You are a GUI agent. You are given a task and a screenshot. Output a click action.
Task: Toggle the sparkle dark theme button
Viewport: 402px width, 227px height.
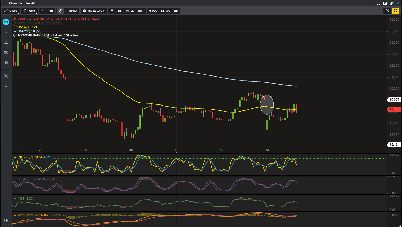pyautogui.click(x=387, y=11)
